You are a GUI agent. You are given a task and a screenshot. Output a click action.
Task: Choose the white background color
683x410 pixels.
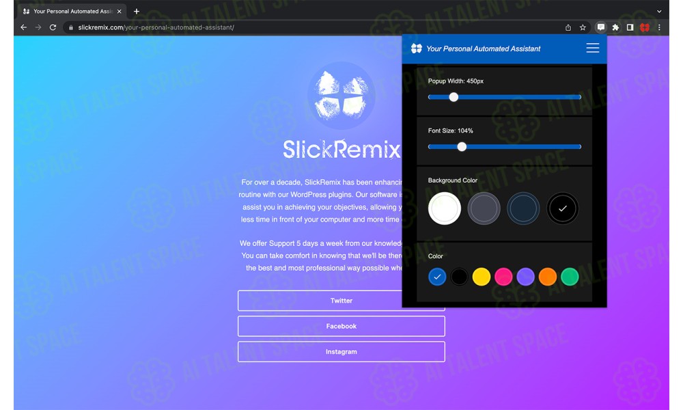(445, 208)
